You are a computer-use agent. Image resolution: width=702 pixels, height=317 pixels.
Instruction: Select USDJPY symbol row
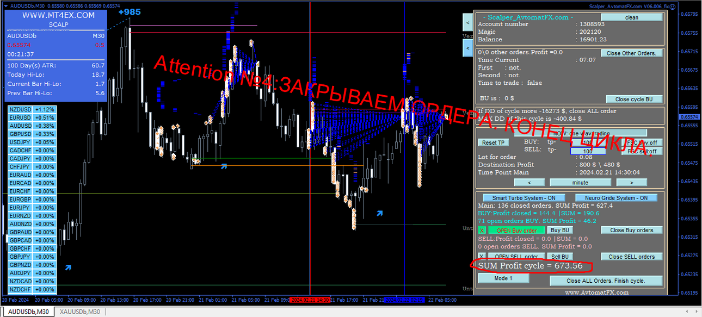[x=32, y=142]
